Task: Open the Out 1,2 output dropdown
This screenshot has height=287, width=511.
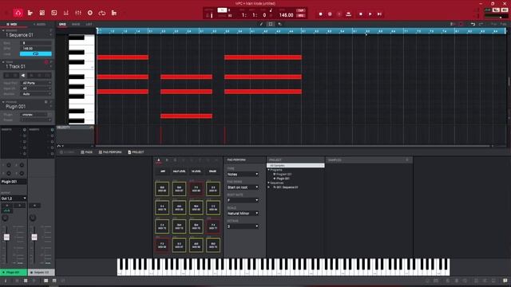Action: (x=14, y=199)
